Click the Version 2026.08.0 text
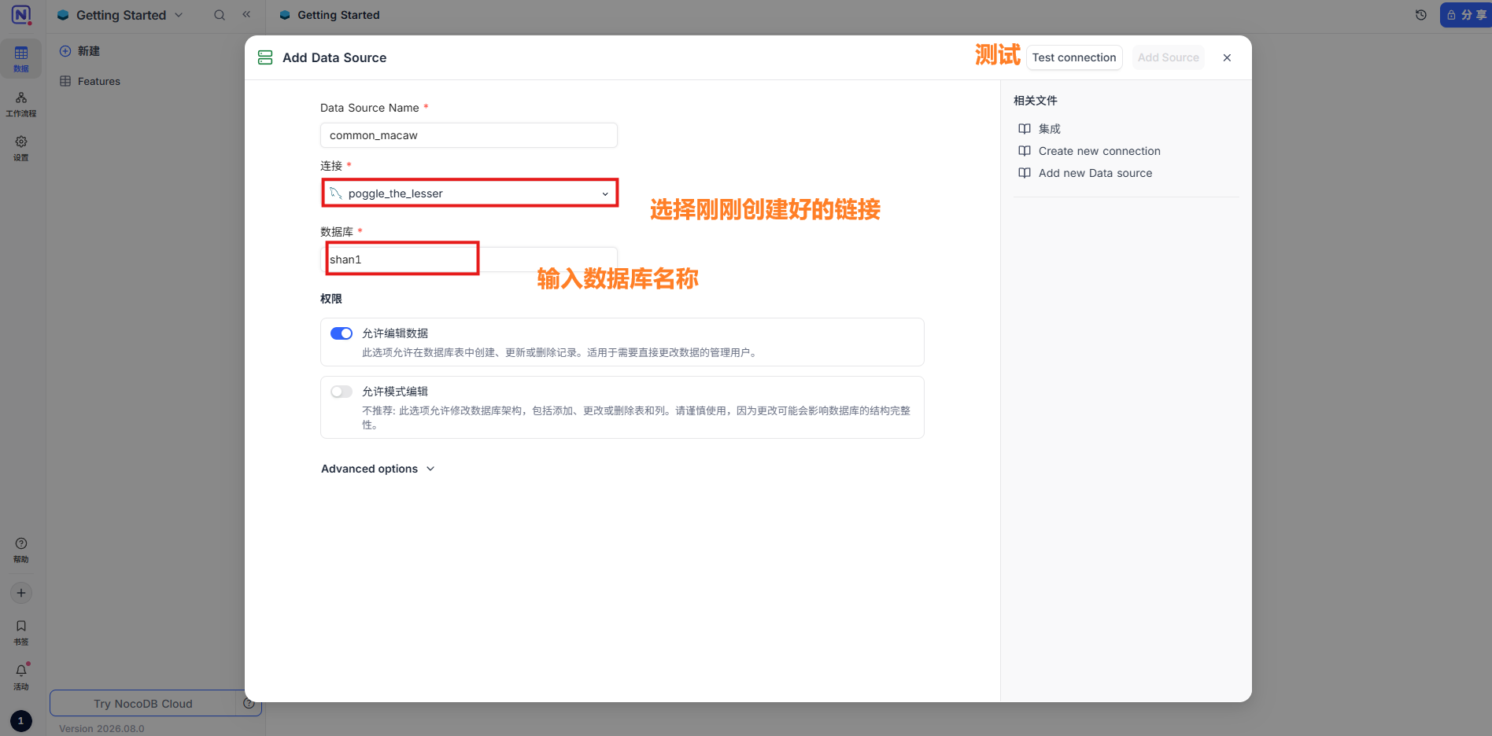This screenshot has height=736, width=1492. pyautogui.click(x=102, y=728)
